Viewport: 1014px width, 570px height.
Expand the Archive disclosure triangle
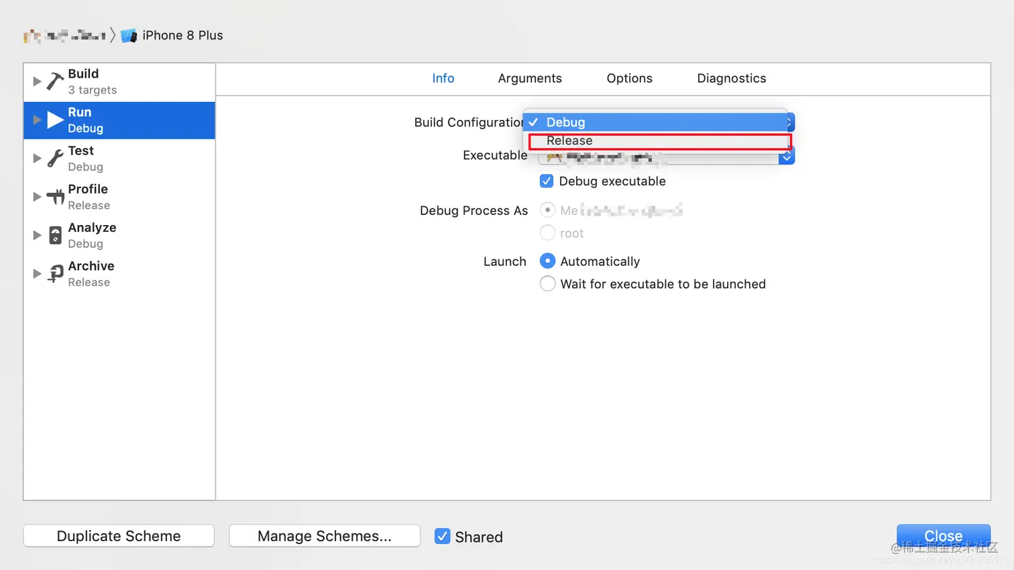coord(37,273)
